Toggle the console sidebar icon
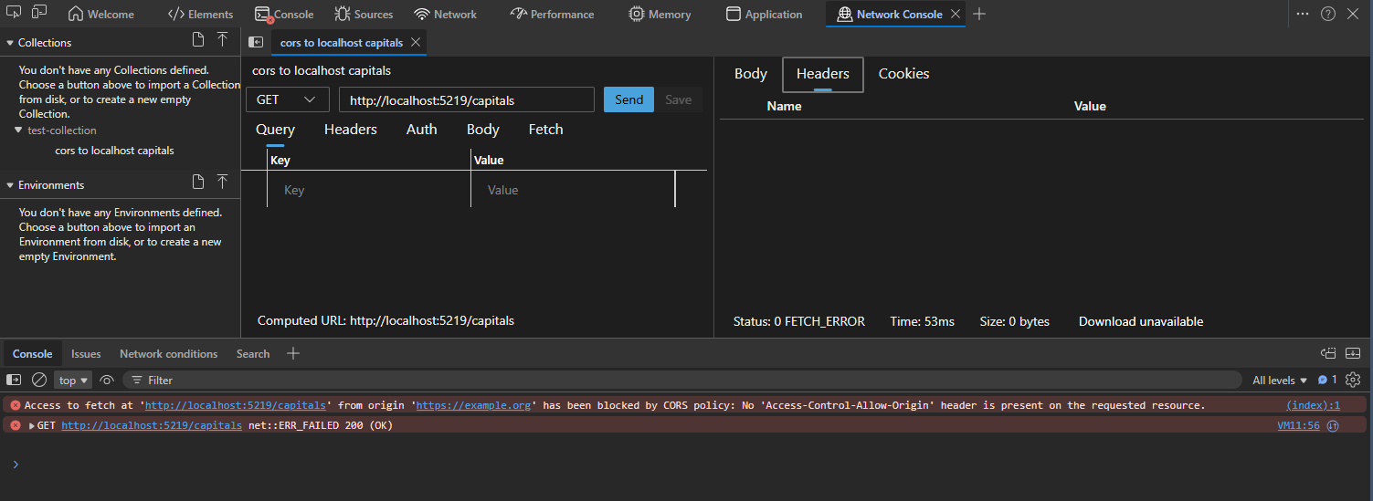This screenshot has width=1373, height=501. coord(14,380)
